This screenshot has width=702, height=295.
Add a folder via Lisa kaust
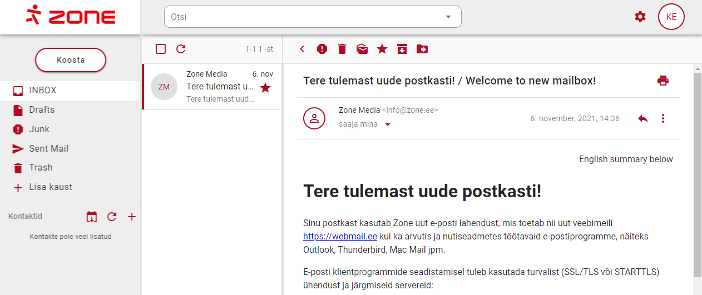[x=70, y=187]
